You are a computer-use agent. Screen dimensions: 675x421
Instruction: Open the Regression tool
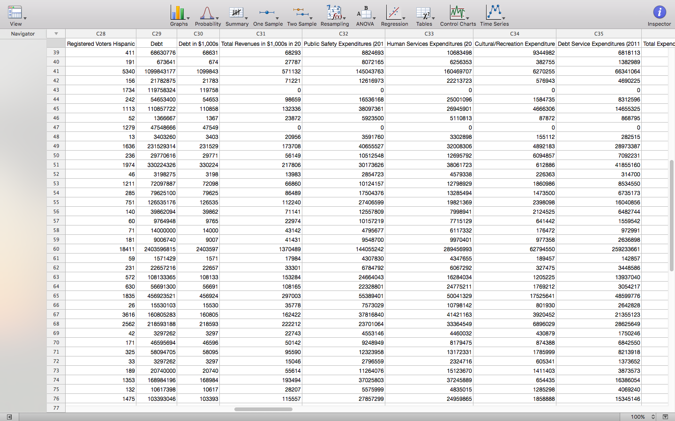393,13
